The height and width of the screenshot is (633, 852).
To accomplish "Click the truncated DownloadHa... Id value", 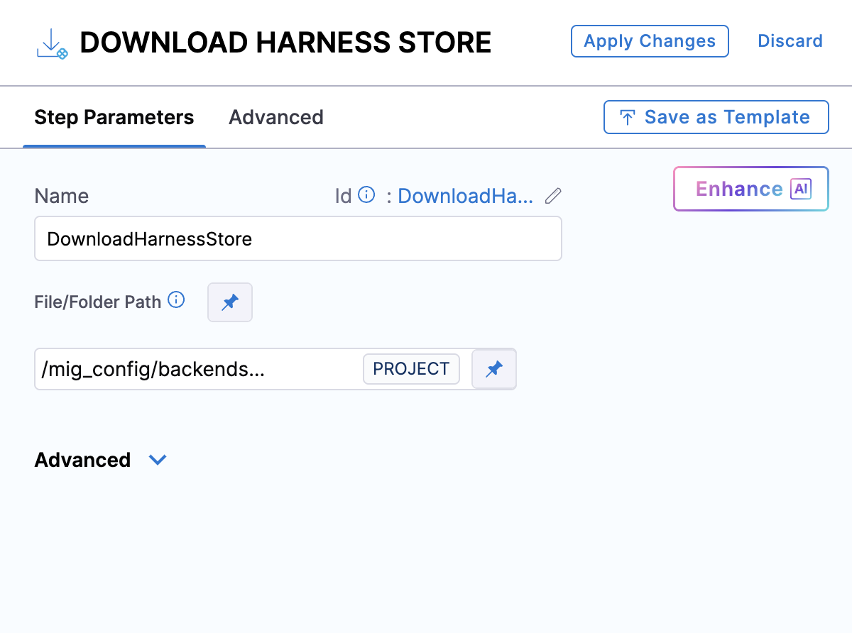I will (x=465, y=196).
